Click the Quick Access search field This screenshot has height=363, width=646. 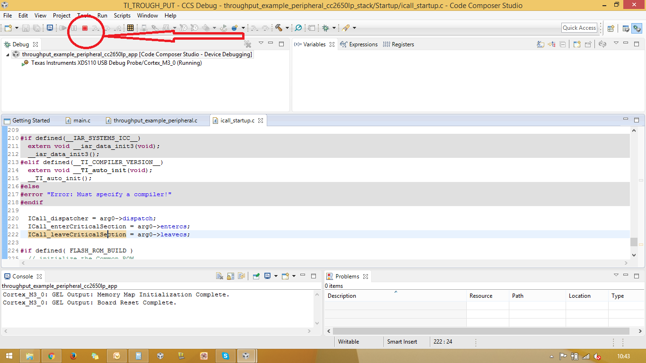click(x=579, y=28)
